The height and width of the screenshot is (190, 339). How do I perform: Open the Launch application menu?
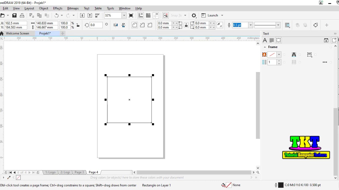click(x=212, y=16)
